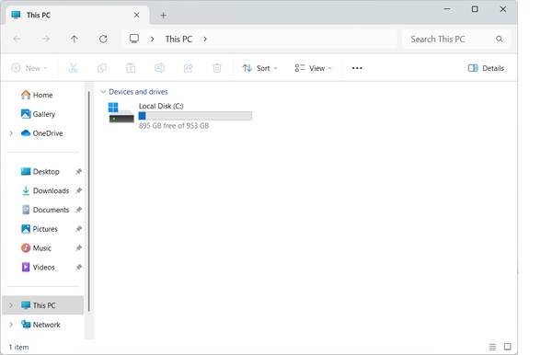Click the '895 GB free of 953 GB' text
The width and height of the screenshot is (552, 355).
point(174,126)
